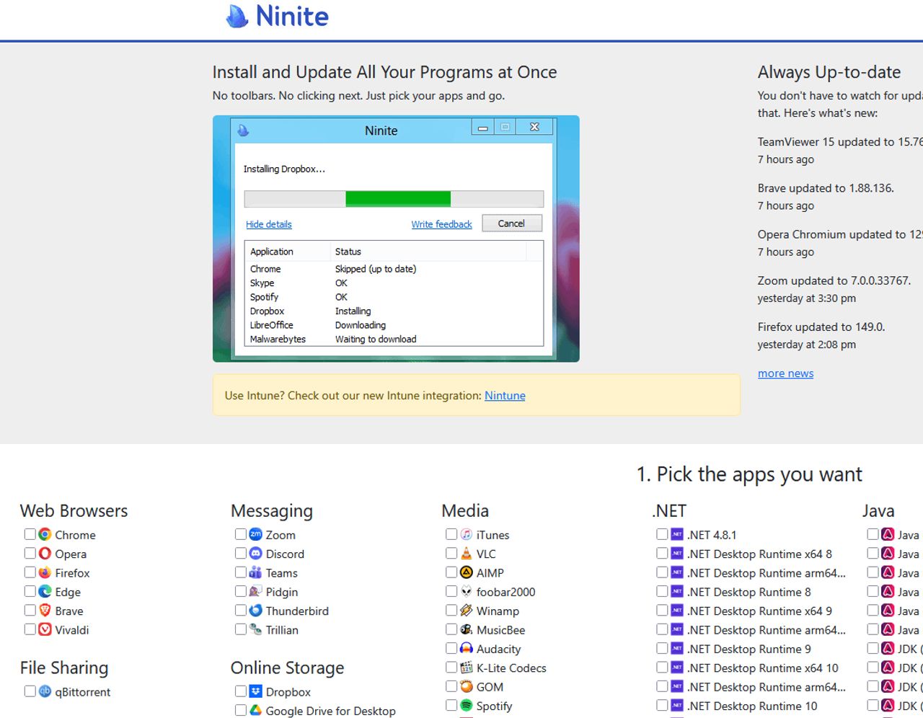The height and width of the screenshot is (718, 923).
Task: Click the Ninite installer screenshot title bar
Action: [x=394, y=130]
